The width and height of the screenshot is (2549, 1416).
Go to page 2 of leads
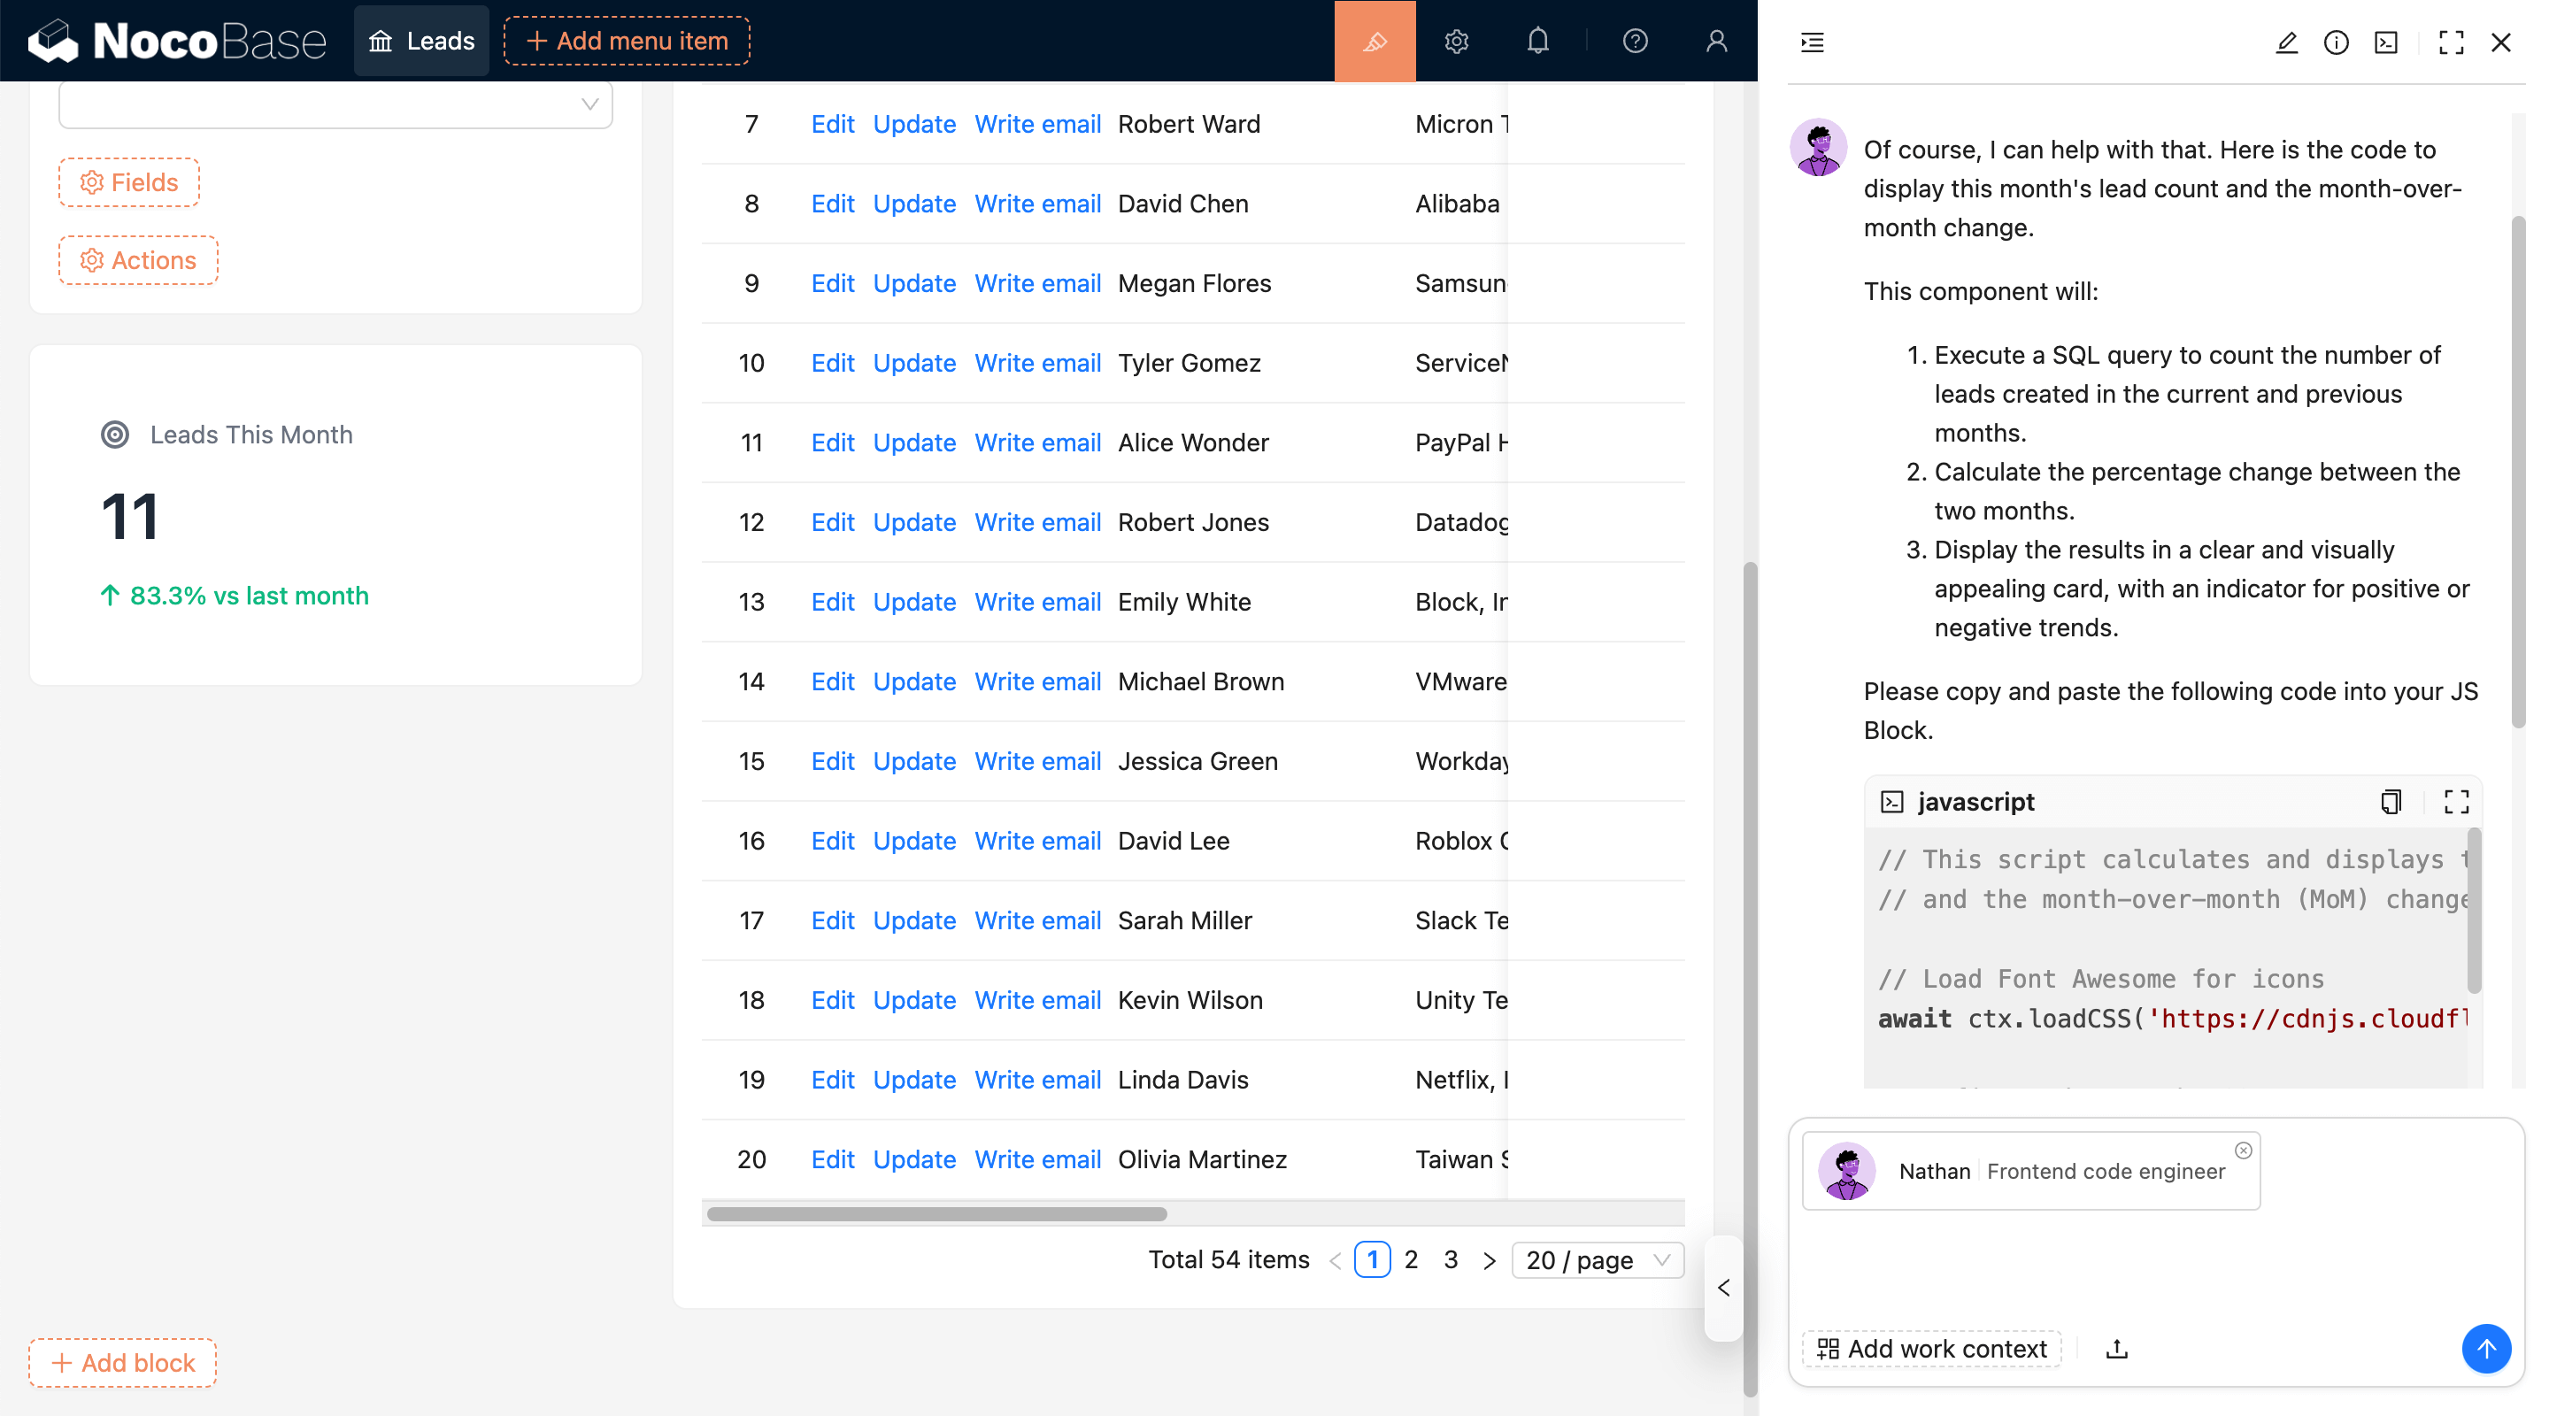[1411, 1259]
